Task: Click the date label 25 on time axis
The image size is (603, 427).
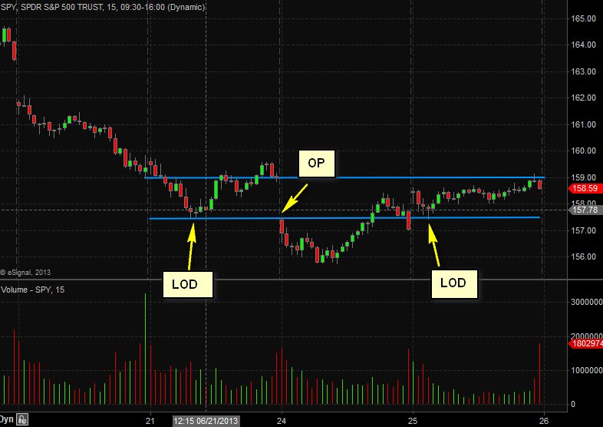Action: tap(413, 421)
